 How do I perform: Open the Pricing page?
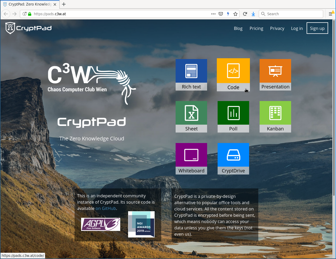(256, 28)
